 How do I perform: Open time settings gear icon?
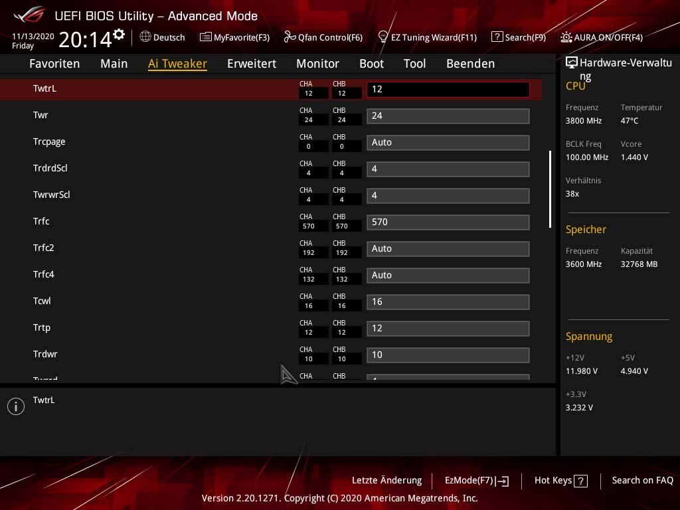pyautogui.click(x=119, y=35)
